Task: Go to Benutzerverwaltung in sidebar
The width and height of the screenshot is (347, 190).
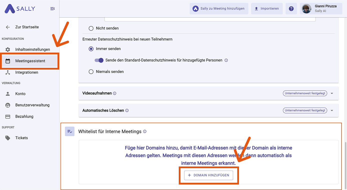Action: point(32,105)
